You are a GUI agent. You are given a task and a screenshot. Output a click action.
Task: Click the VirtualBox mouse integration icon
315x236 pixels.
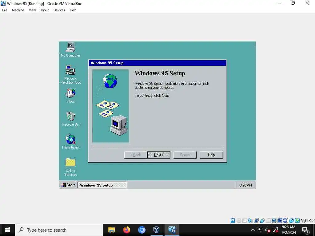point(292,221)
